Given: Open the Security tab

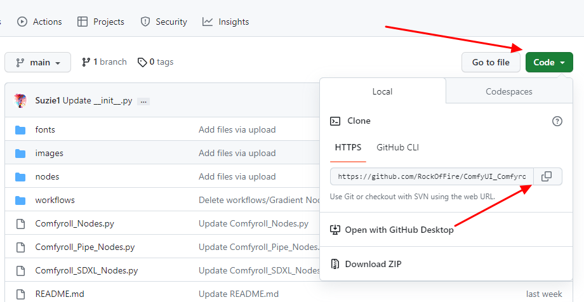Looking at the screenshot, I should coord(164,22).
